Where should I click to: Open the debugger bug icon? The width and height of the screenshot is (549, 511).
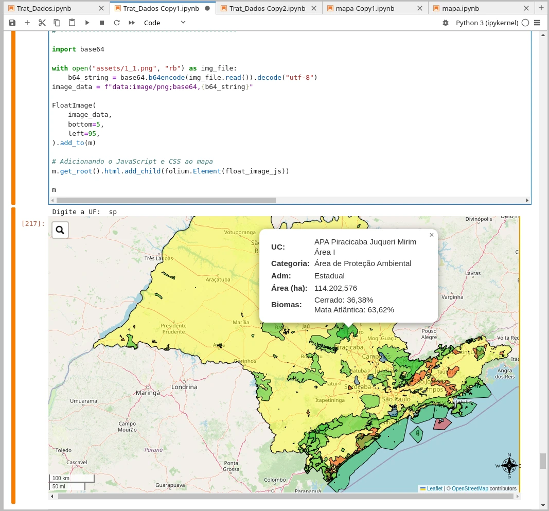[x=446, y=23]
